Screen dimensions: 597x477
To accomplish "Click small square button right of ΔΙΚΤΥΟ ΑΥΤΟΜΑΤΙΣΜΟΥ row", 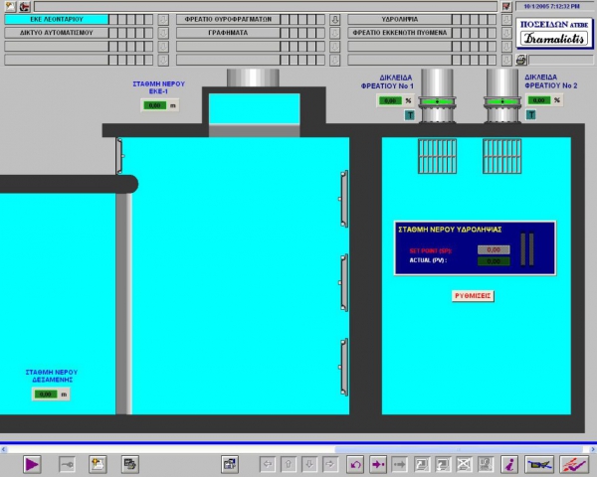I will pos(163,33).
